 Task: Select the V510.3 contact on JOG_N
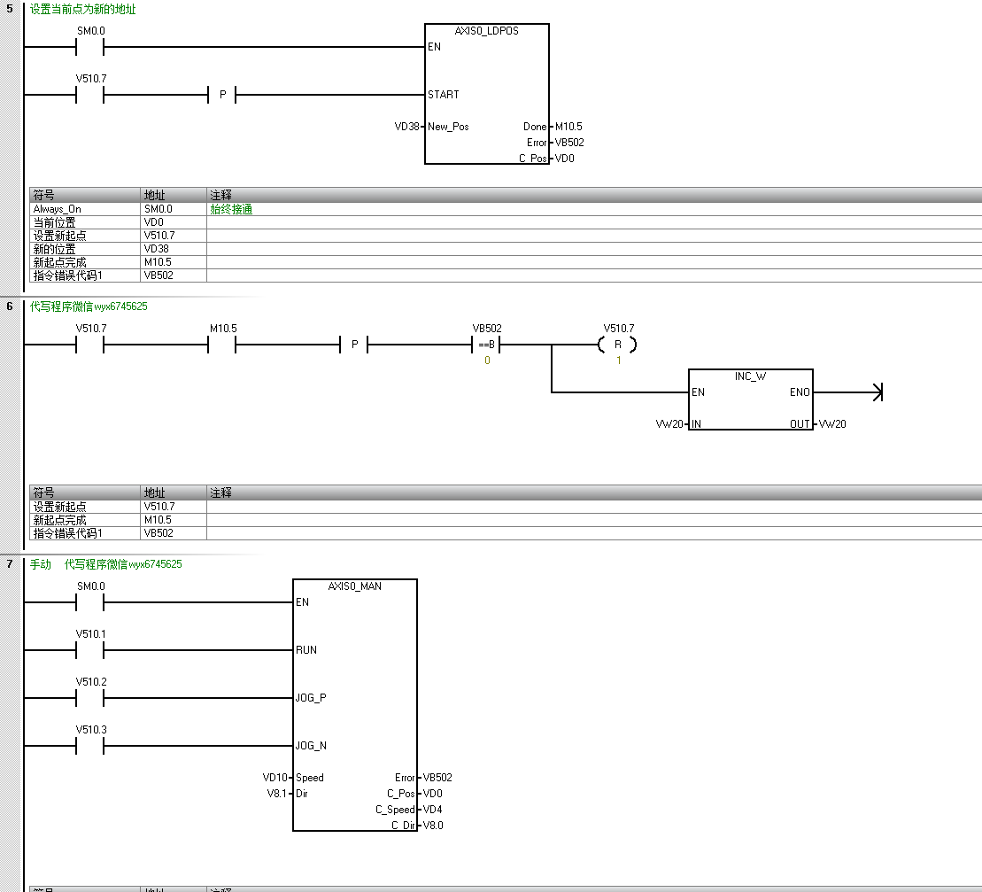click(90, 746)
